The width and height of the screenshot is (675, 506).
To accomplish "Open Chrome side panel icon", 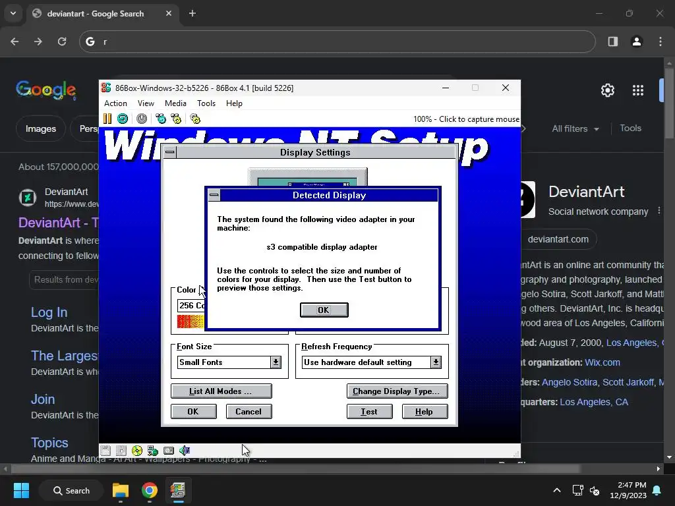I will click(x=613, y=42).
